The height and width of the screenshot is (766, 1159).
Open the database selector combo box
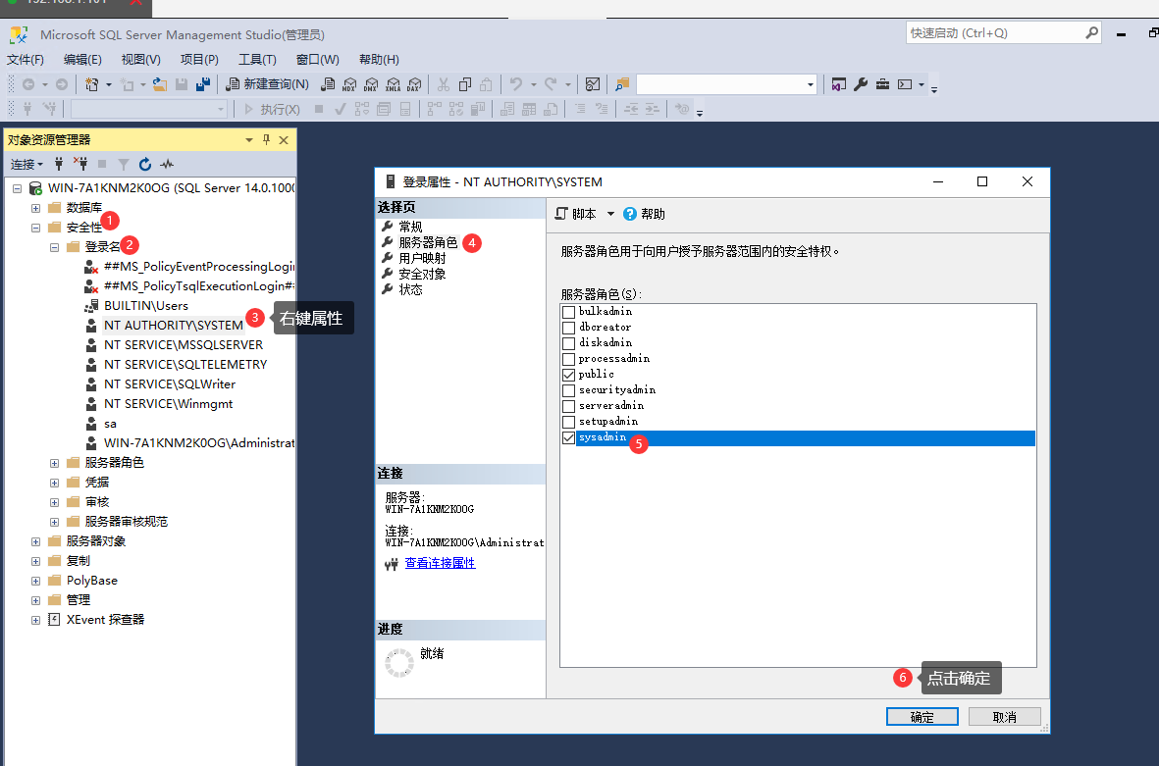(148, 109)
